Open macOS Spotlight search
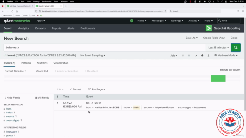Viewport: 246px width, 138px height. (x=222, y=2)
